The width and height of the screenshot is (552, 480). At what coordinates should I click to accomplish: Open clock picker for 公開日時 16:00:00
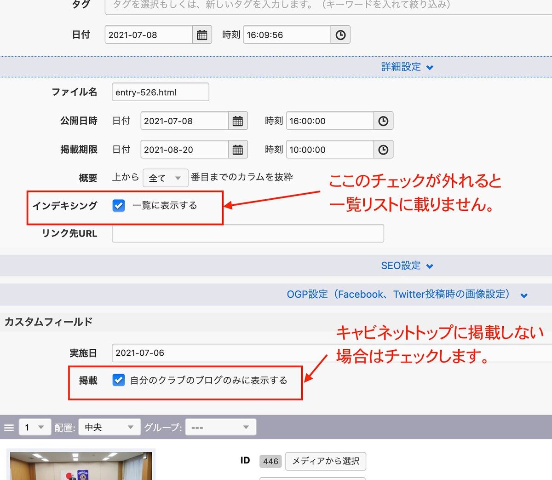[x=383, y=121]
